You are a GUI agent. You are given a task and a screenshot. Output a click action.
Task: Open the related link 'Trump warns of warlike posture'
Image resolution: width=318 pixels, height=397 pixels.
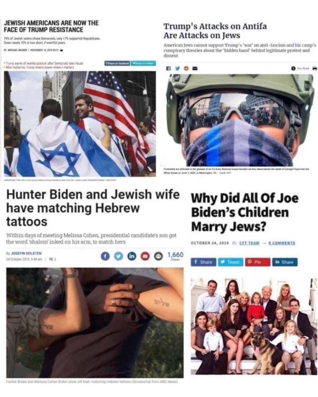tap(44, 63)
